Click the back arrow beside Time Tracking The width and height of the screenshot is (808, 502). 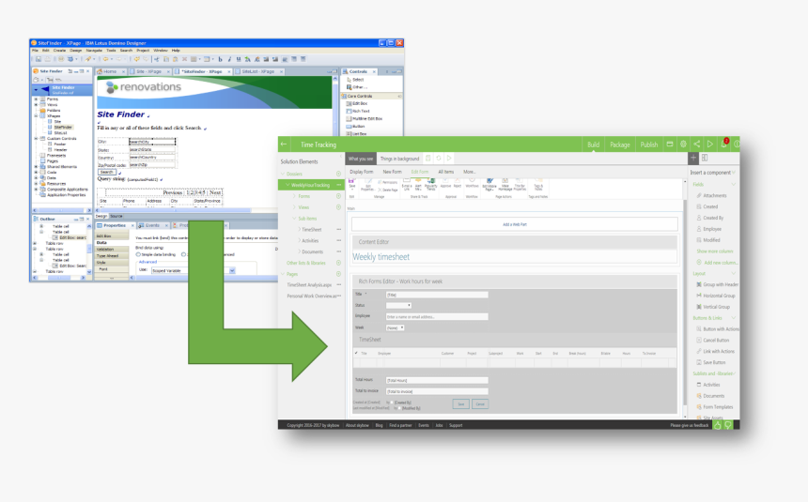(285, 145)
